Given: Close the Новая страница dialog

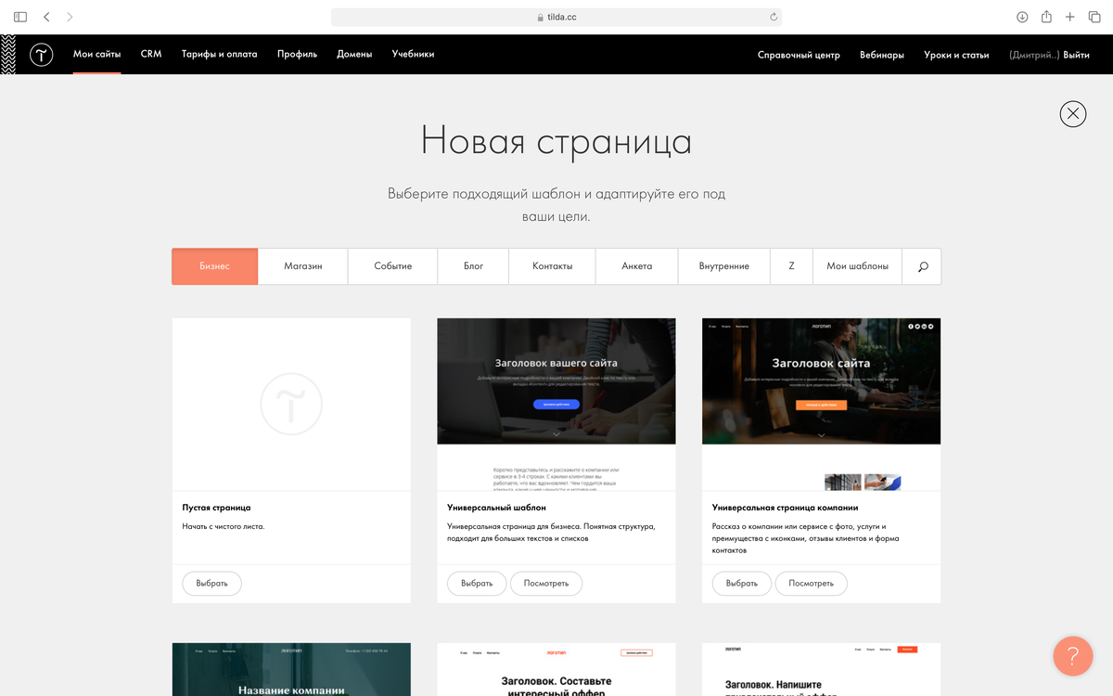Looking at the screenshot, I should [1073, 113].
